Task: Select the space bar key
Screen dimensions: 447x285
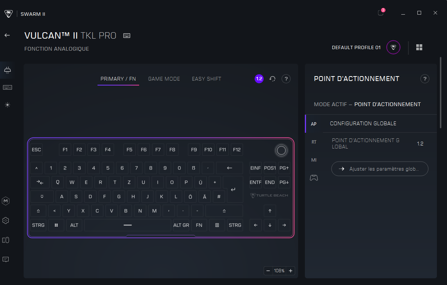Action: pyautogui.click(x=128, y=225)
